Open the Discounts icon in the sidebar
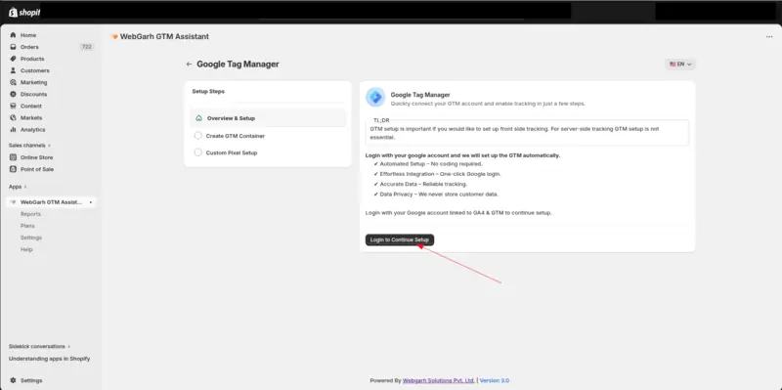 point(14,94)
